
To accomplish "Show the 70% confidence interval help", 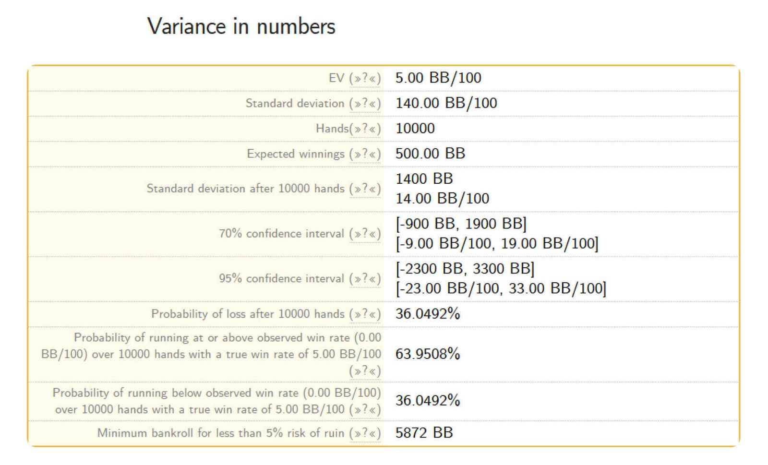I will 365,234.
